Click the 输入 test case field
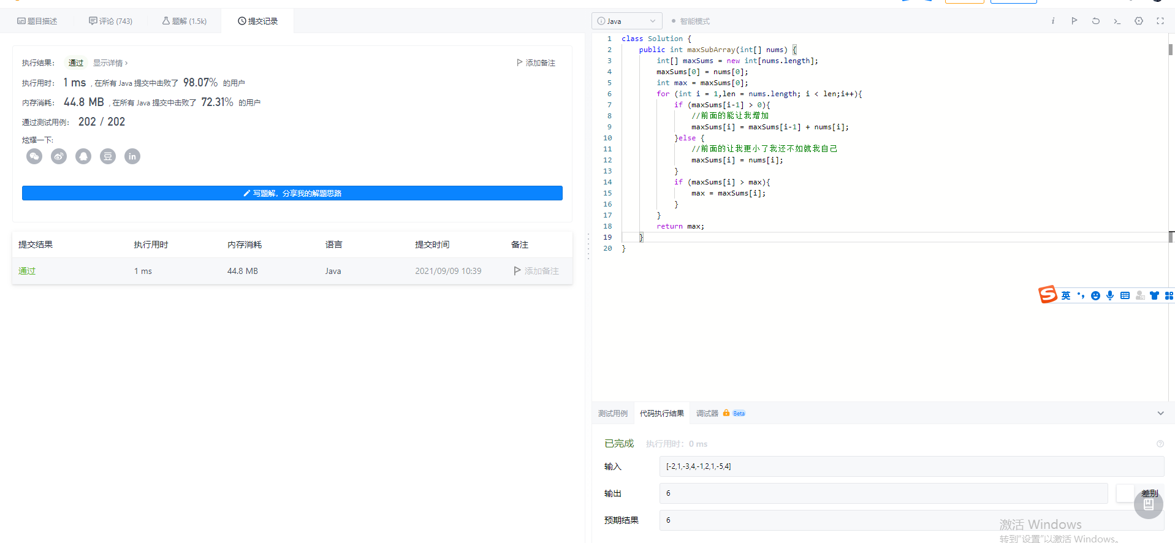 pyautogui.click(x=911, y=466)
